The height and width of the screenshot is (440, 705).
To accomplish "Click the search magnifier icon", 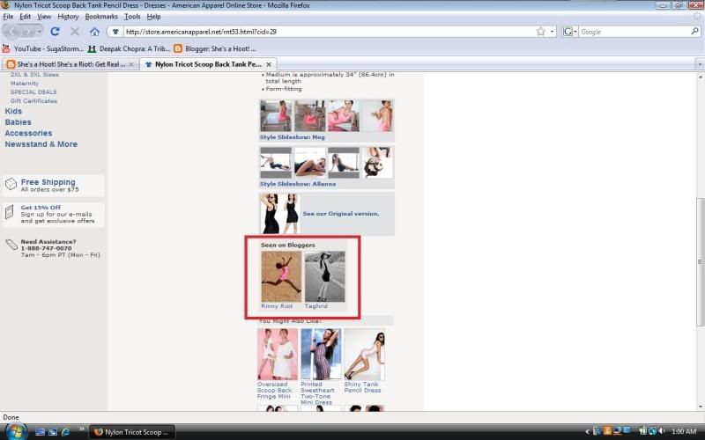I will 694,32.
